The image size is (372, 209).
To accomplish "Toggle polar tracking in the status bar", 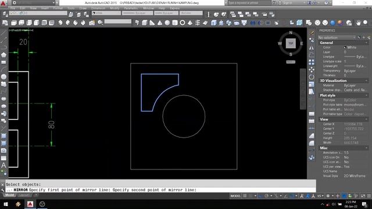I will pyautogui.click(x=266, y=196).
